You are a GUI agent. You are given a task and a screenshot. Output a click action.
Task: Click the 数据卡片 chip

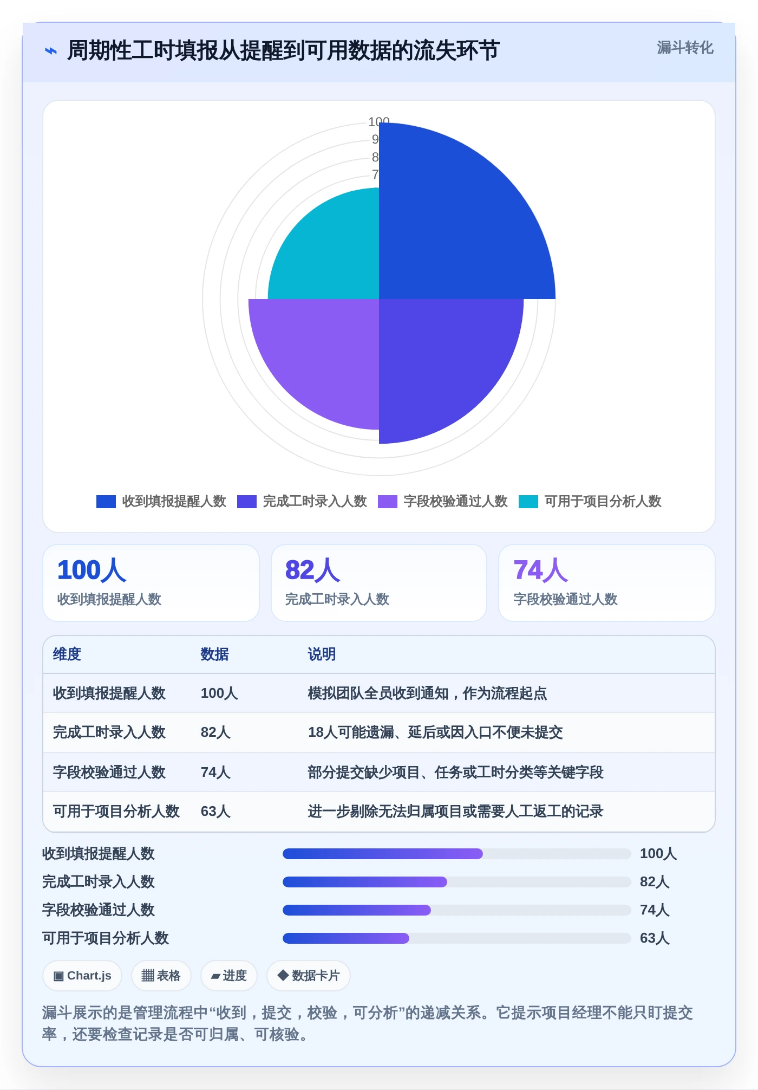308,976
